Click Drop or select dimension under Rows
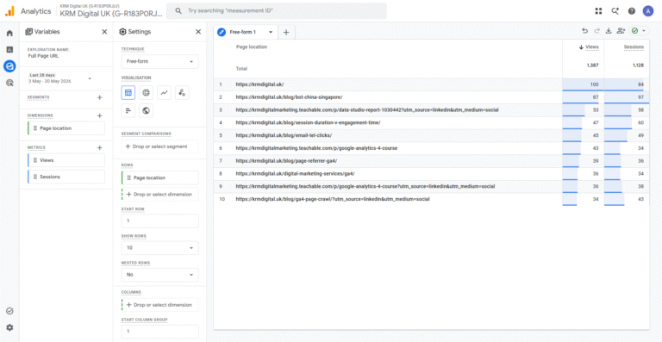The image size is (662, 342). [x=160, y=194]
